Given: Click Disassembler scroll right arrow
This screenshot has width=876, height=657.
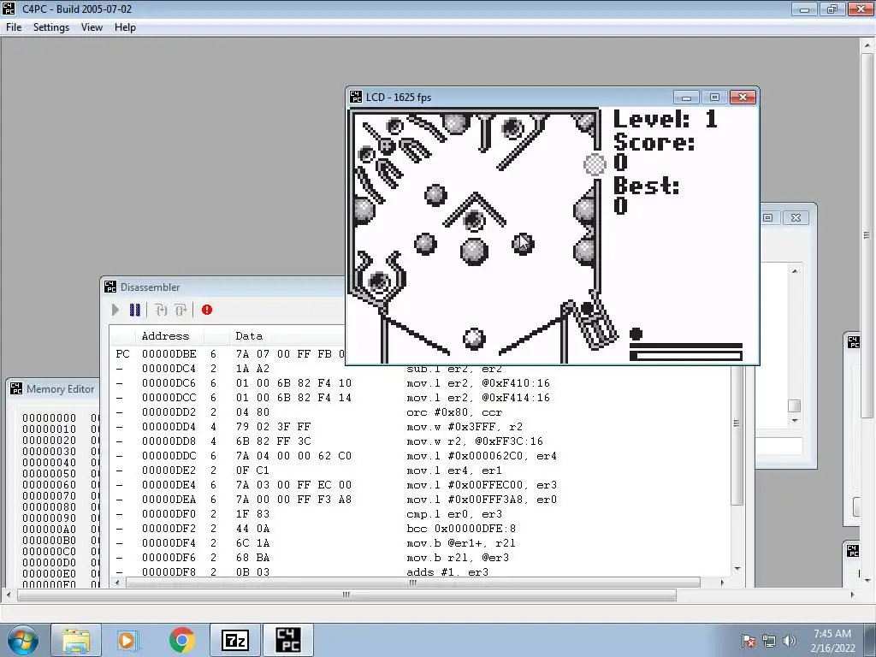Looking at the screenshot, I should [x=722, y=583].
